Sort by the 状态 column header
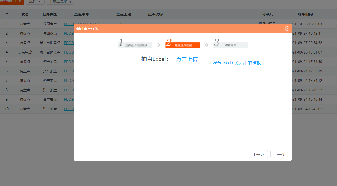 click(25, 14)
